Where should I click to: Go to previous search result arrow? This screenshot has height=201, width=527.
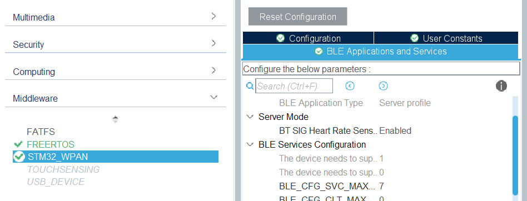tap(350, 86)
